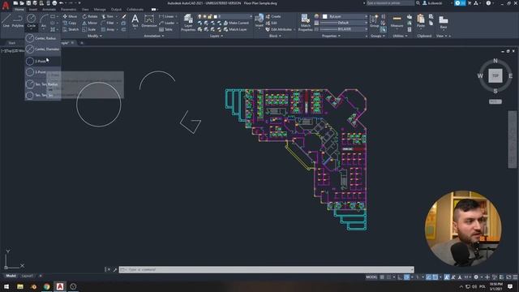The height and width of the screenshot is (292, 519).
Task: Select the Line tool
Action: click(x=6, y=20)
